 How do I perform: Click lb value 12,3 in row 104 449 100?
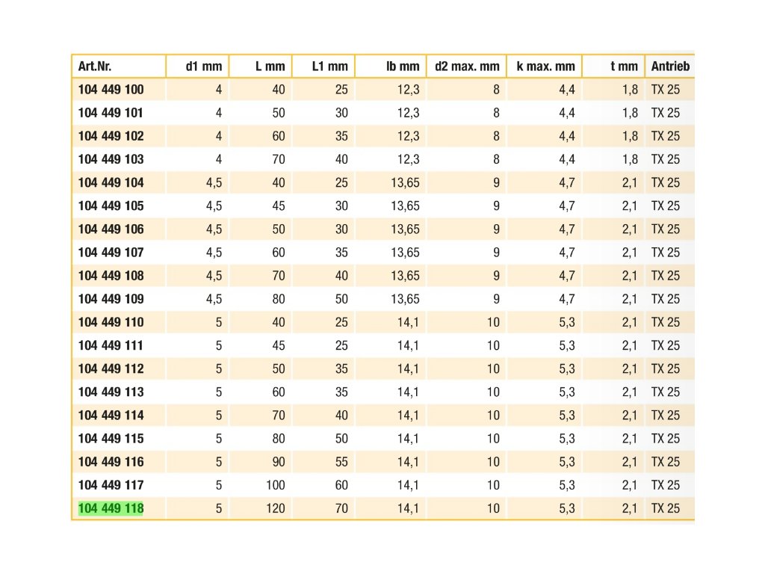[408, 90]
